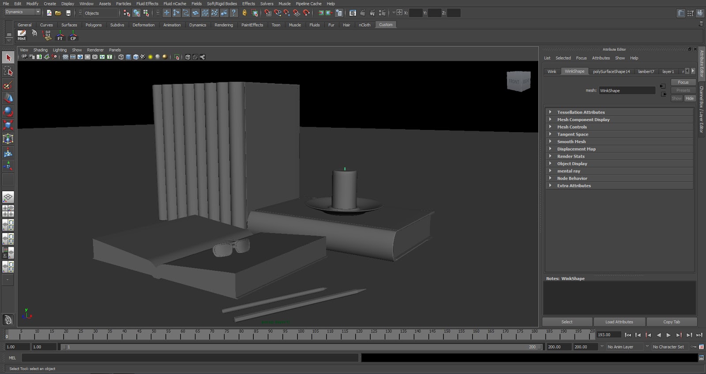Click the CP shelf button
This screenshot has height=374, width=706.
[73, 35]
